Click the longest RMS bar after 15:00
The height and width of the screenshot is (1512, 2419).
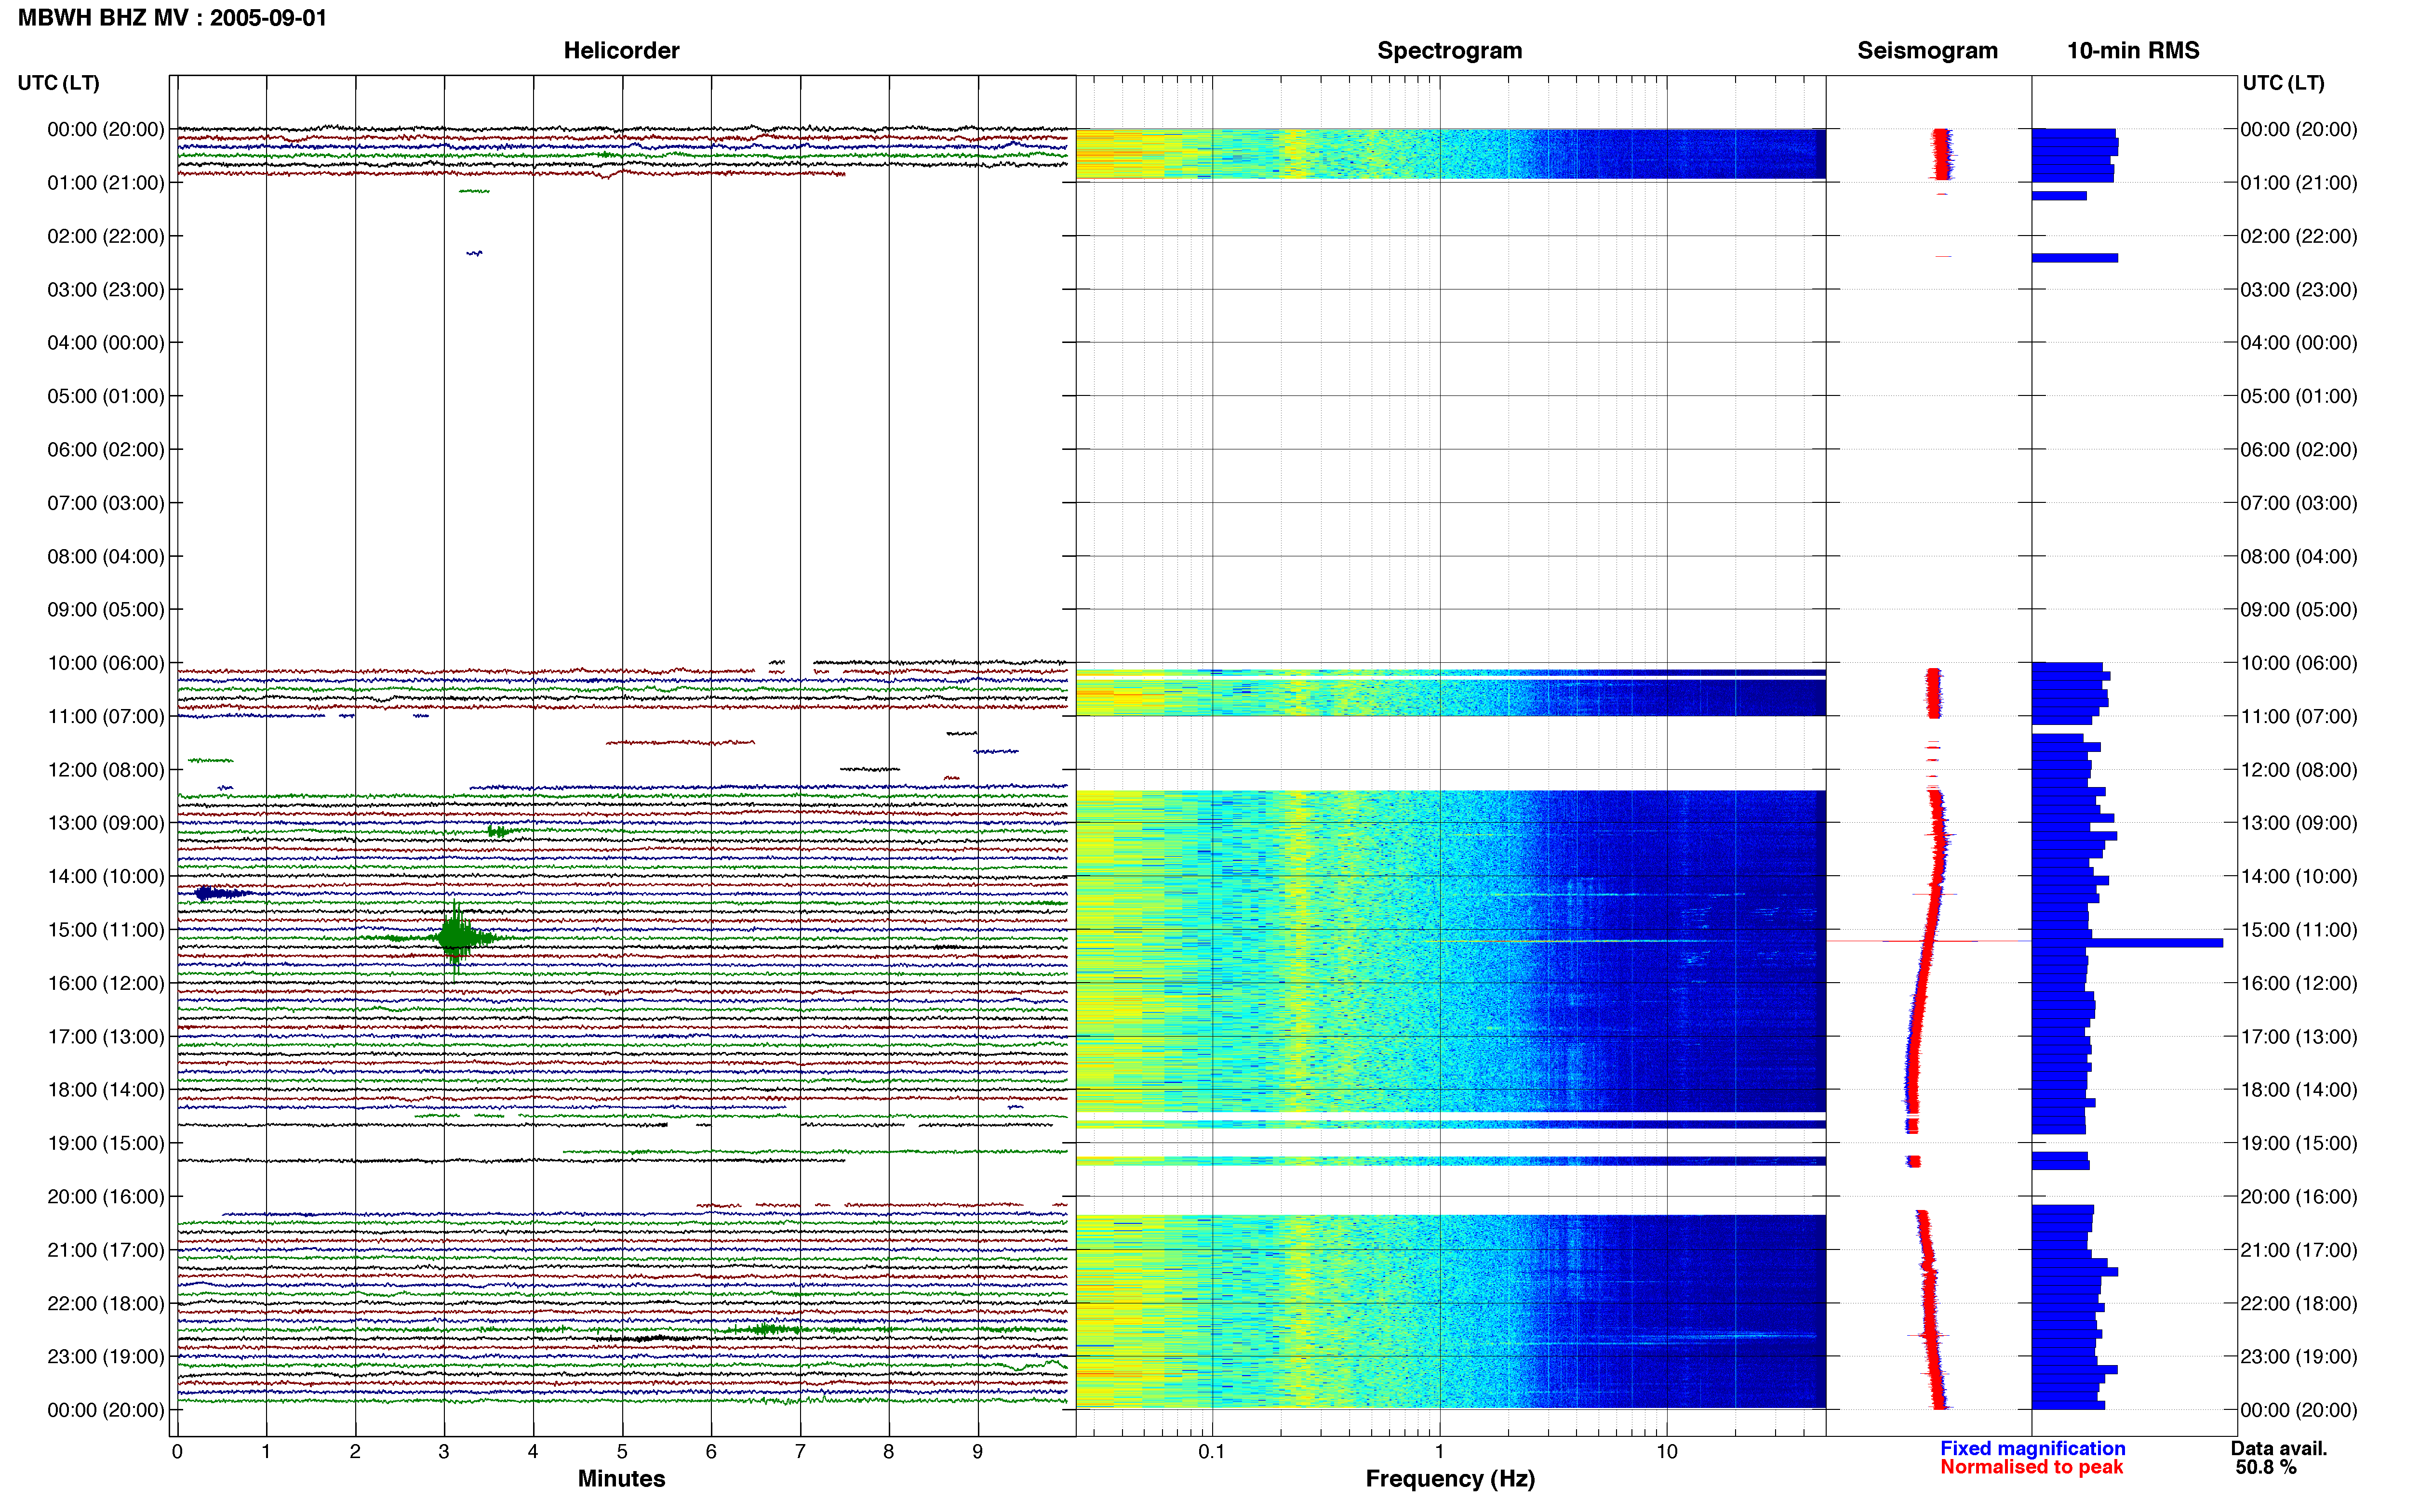click(2127, 943)
